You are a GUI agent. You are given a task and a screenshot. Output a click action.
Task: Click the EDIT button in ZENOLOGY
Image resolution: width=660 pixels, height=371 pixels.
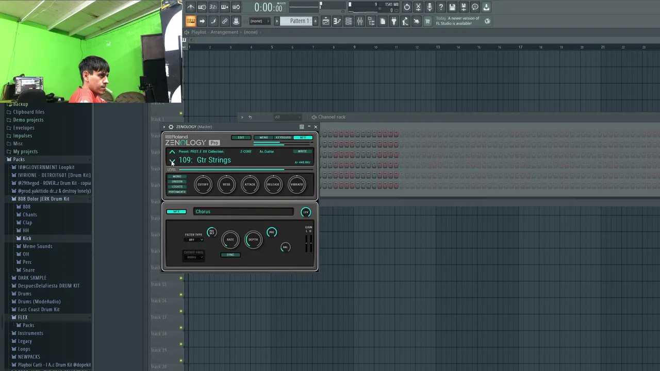tap(241, 138)
